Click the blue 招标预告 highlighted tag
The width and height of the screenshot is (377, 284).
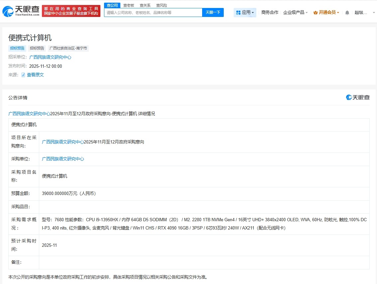[17, 48]
